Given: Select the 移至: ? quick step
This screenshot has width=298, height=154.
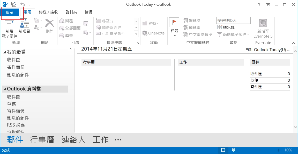Looking at the screenshot, I should tap(114, 21).
